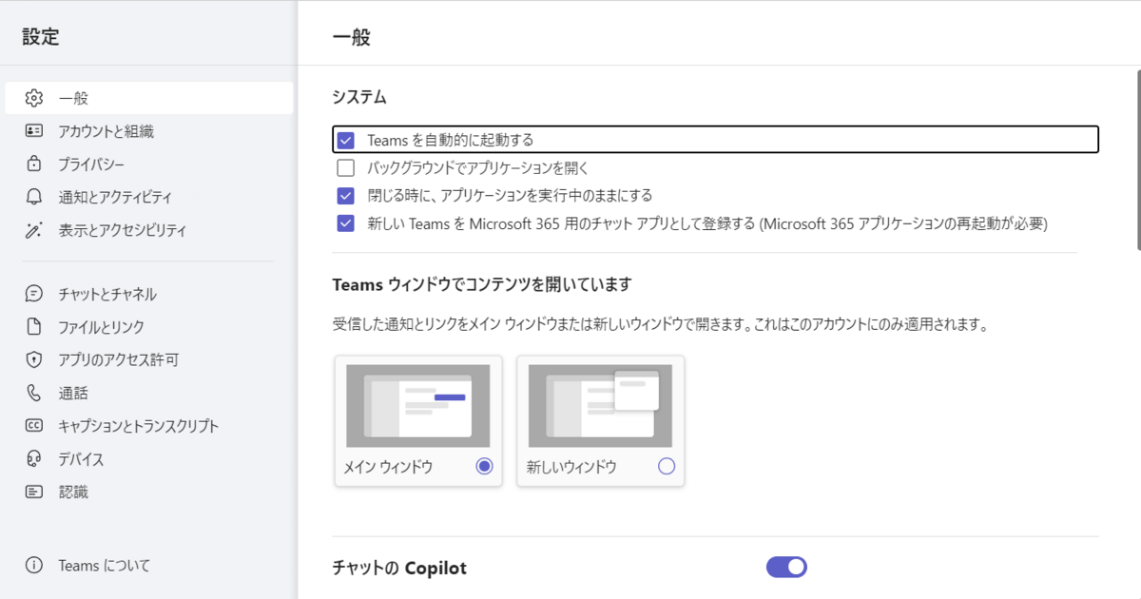This screenshot has width=1141, height=599.
Task: Click the システム section heading
Action: 359,97
